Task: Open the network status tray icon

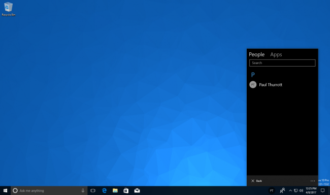Action: 295,190
